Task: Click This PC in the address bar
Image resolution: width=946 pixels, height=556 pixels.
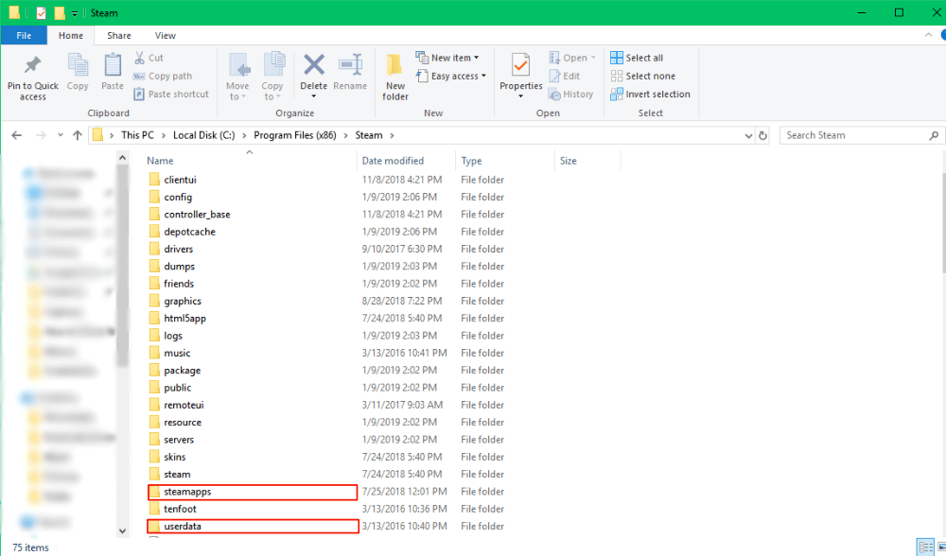Action: tap(137, 135)
